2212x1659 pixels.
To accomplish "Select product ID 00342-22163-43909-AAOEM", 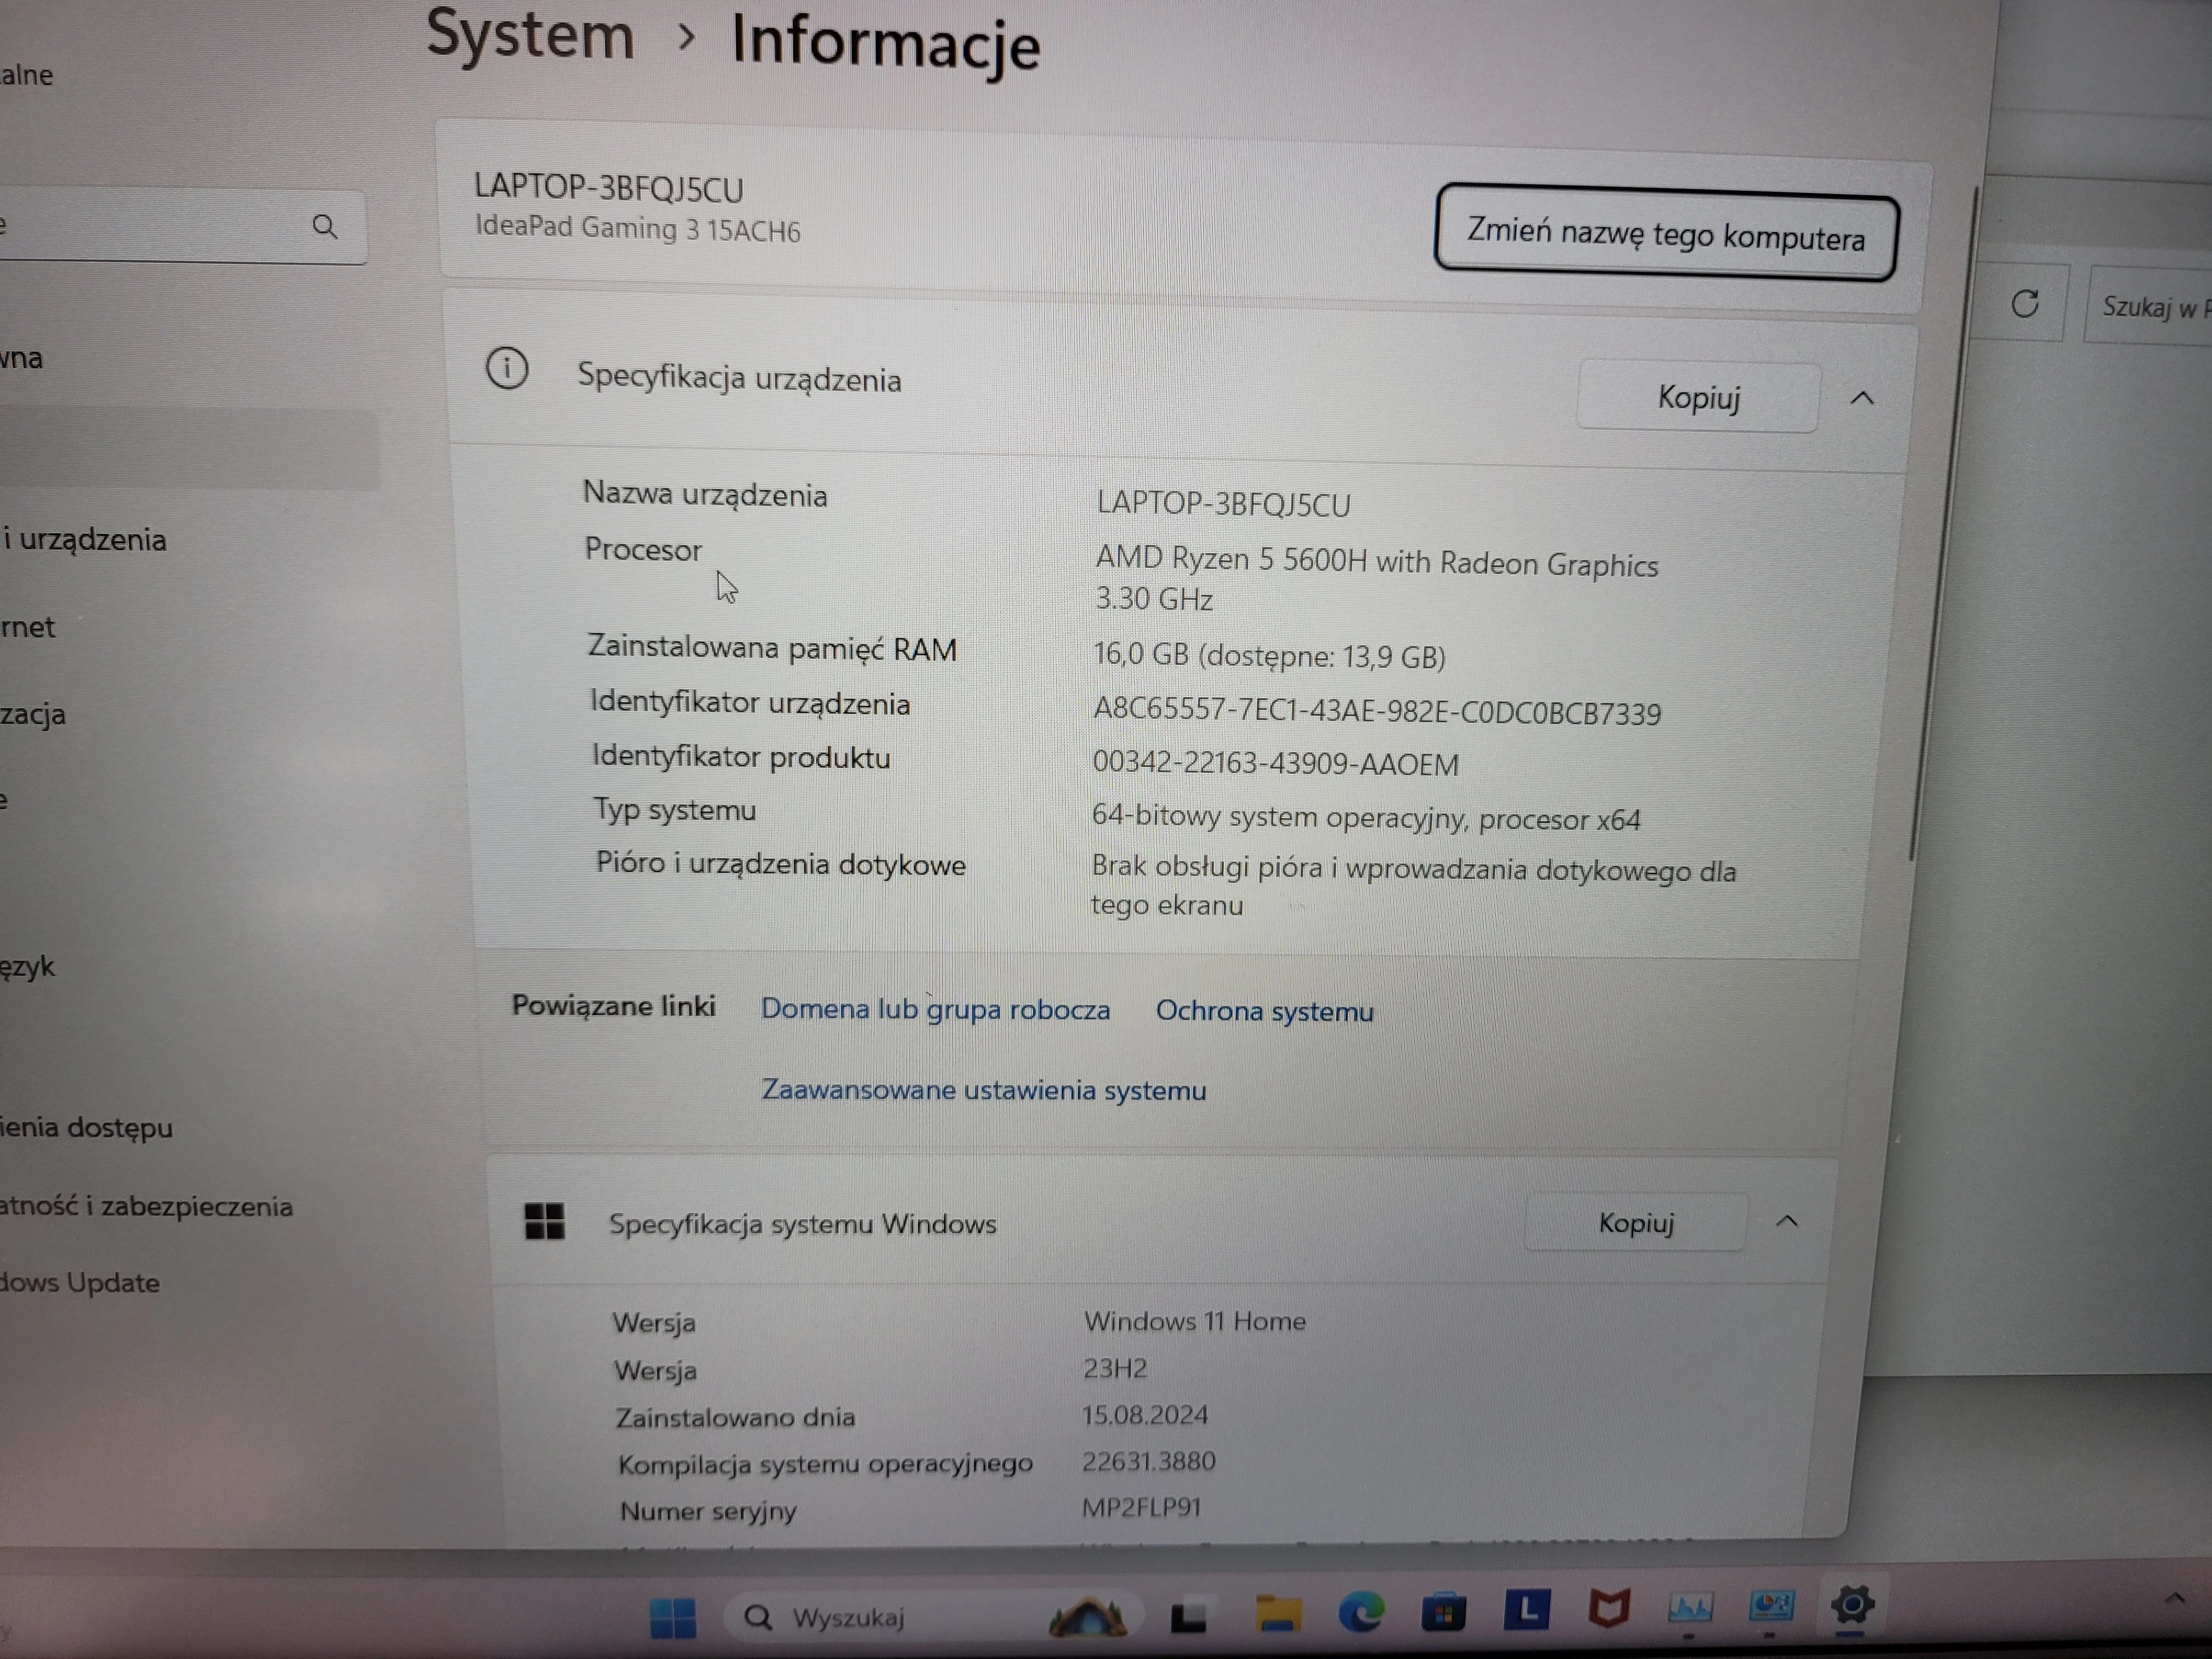I will point(1275,764).
